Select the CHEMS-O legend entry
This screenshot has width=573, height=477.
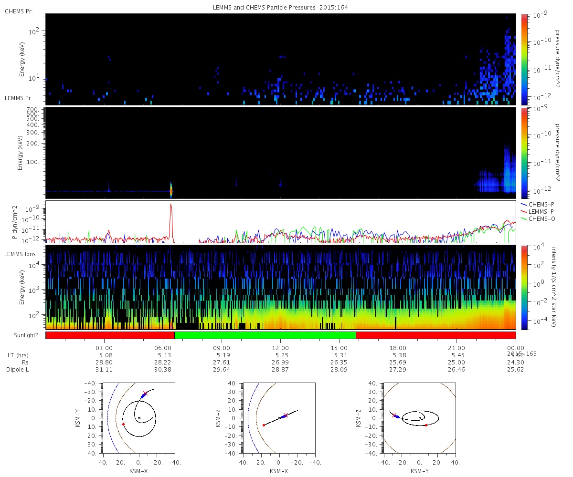pyautogui.click(x=538, y=218)
